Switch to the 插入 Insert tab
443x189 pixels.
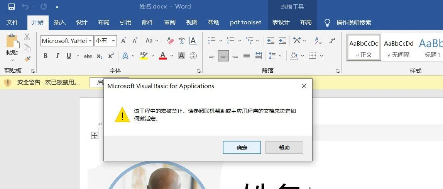pos(59,23)
